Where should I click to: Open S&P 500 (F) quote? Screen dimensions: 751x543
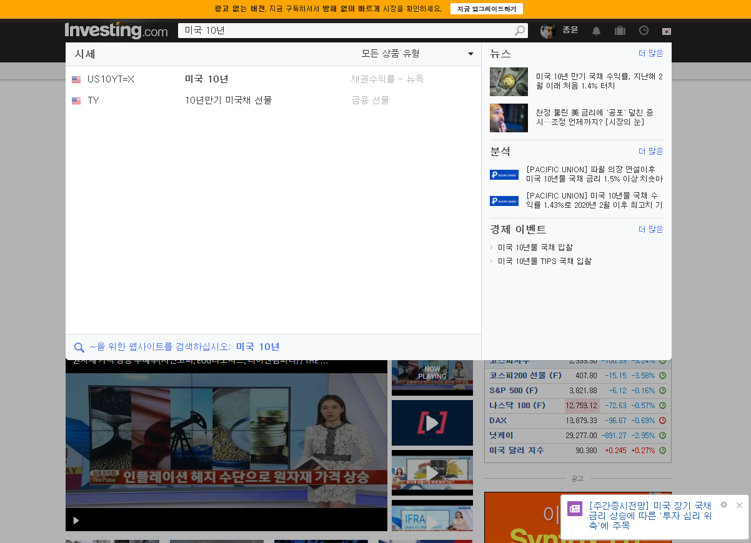[x=514, y=391]
